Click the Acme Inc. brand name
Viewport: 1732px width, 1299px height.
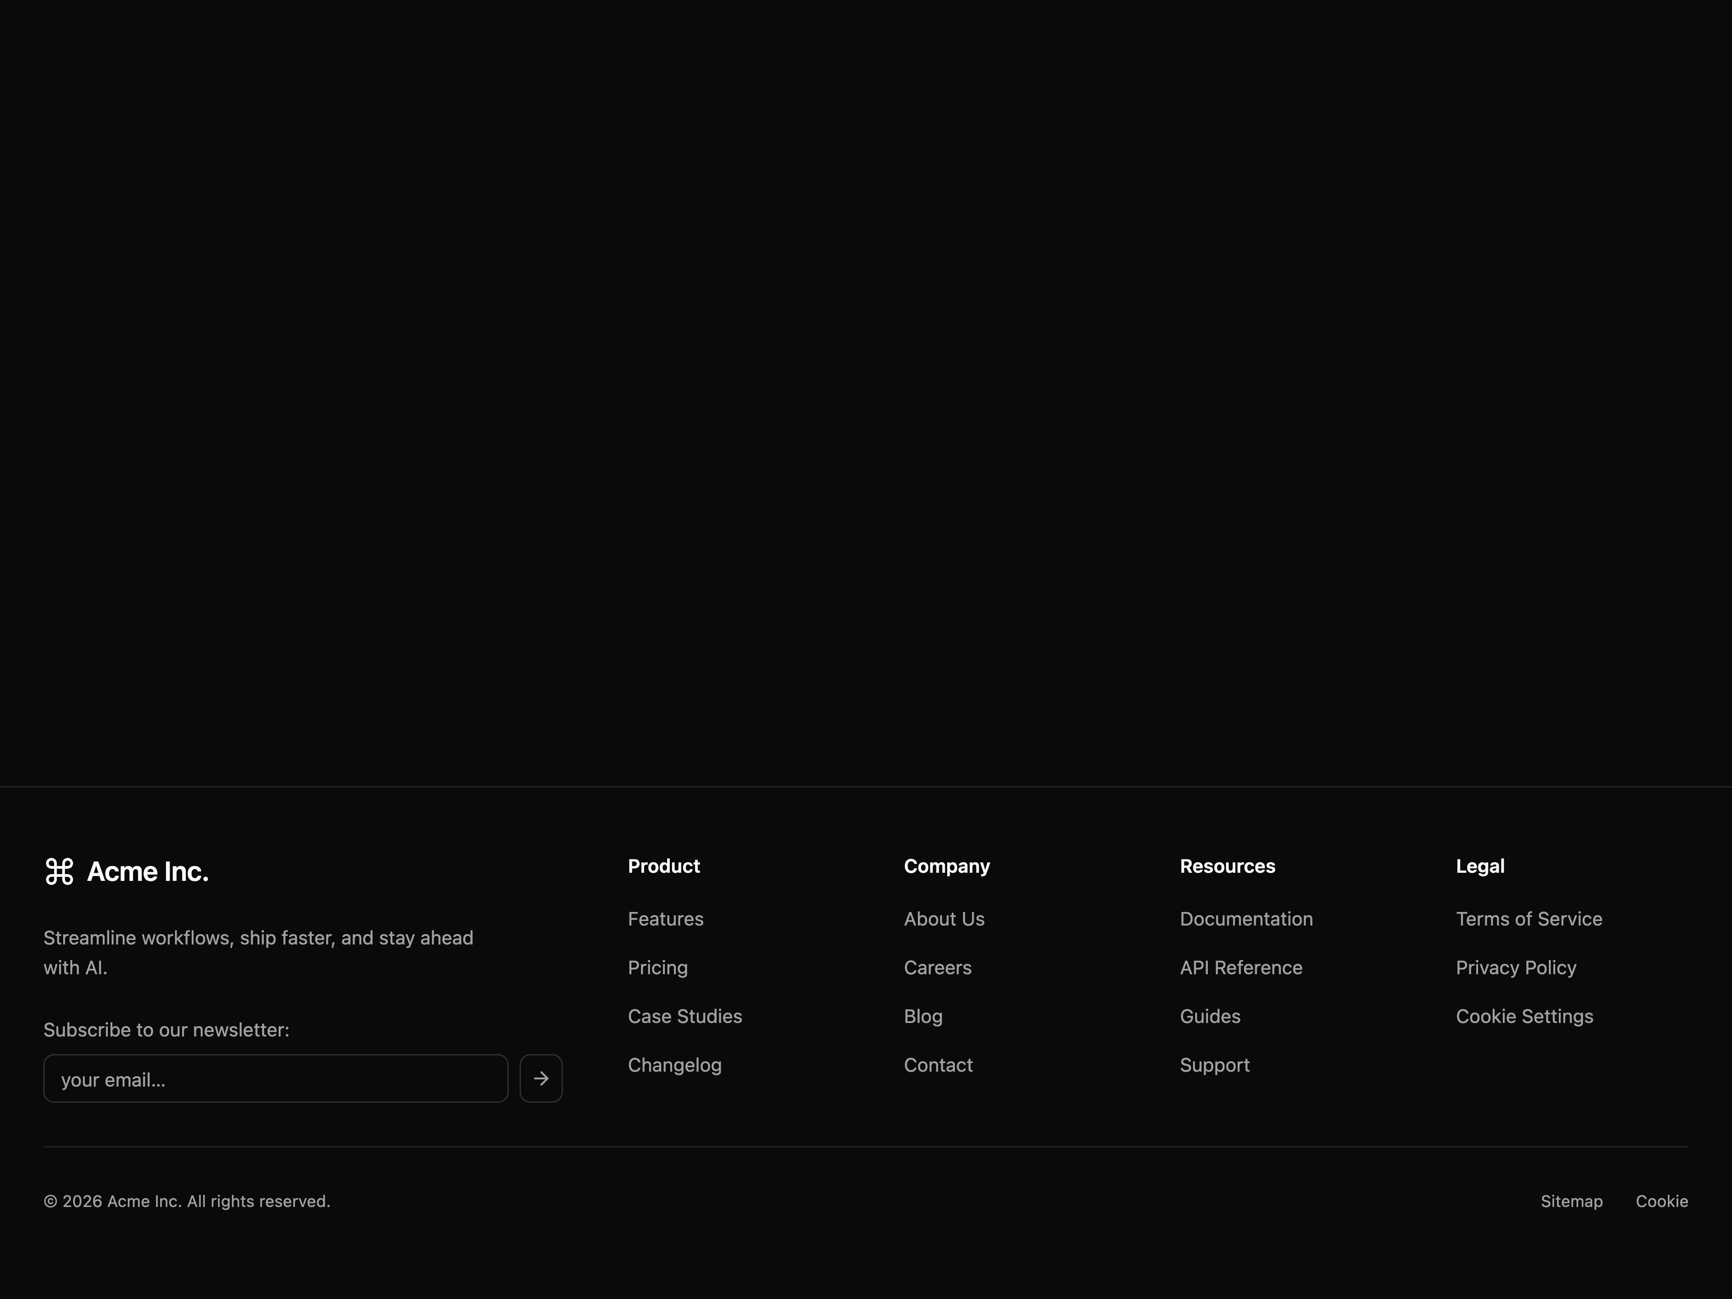148,871
